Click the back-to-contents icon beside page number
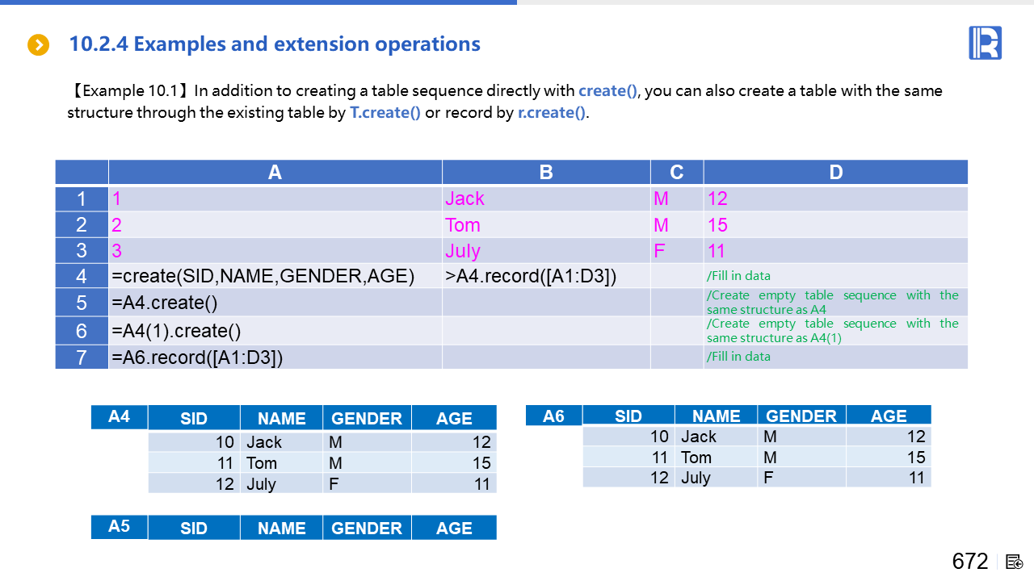Image resolution: width=1034 pixels, height=581 pixels. [1015, 562]
